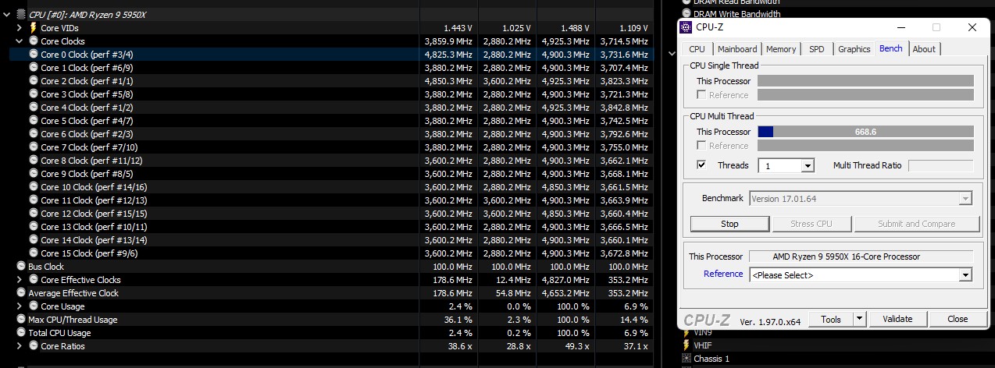Click the clock icon of Core 0 Clock
This screenshot has width=995, height=368.
point(34,55)
